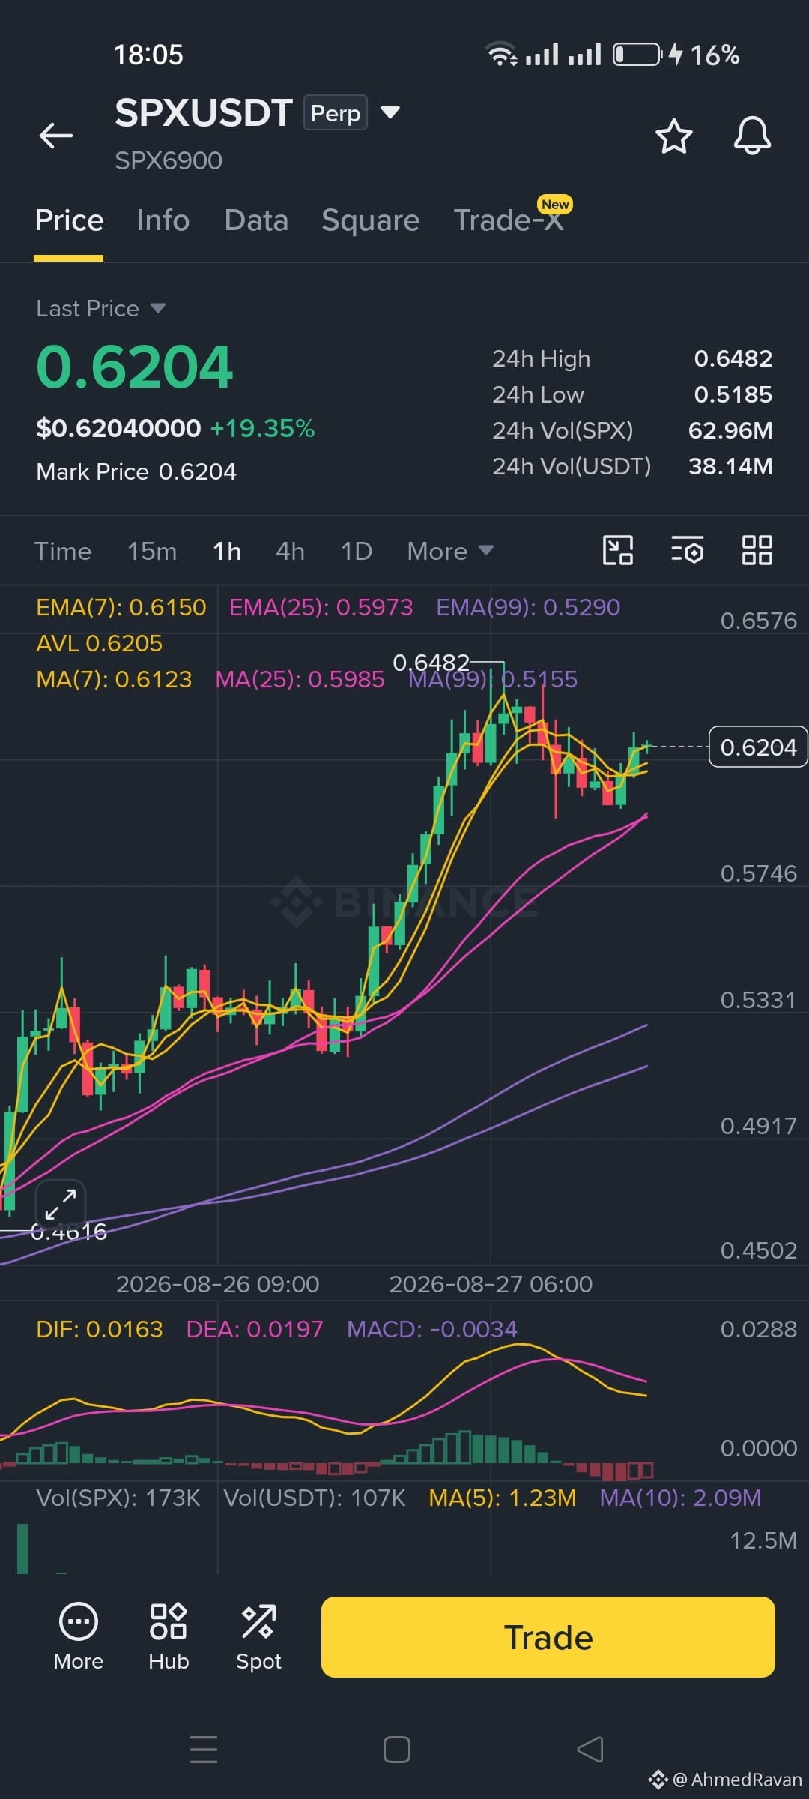Tap the battery status indicator

[637, 55]
